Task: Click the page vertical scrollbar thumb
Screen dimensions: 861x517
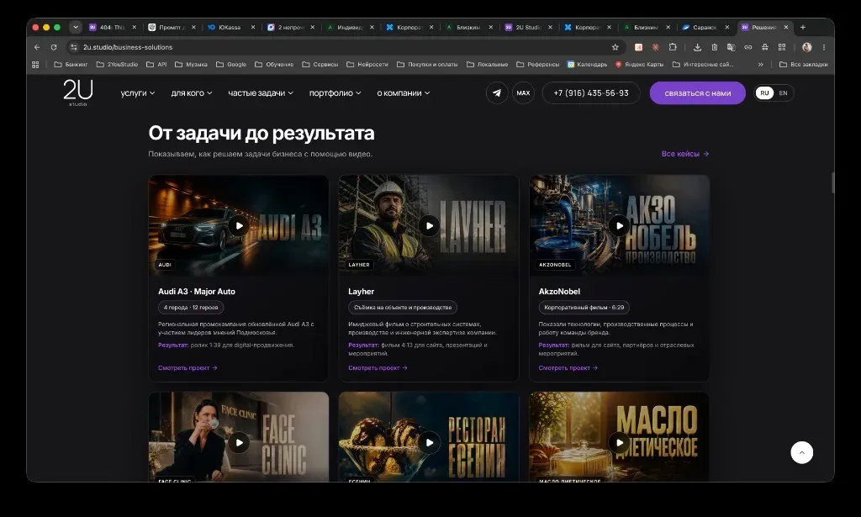Action: coord(832,182)
